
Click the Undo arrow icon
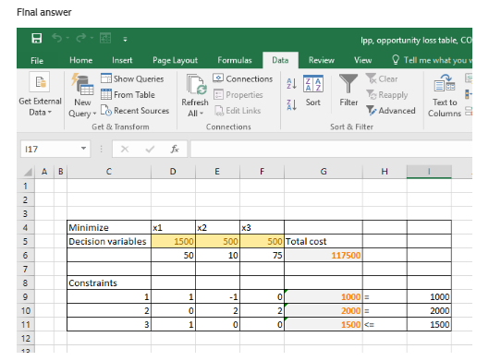57,38
